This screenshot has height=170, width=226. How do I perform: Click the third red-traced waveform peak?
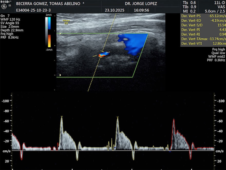point(174,120)
